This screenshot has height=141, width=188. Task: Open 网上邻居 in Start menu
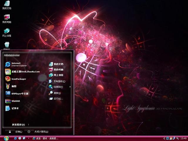(x=56, y=75)
